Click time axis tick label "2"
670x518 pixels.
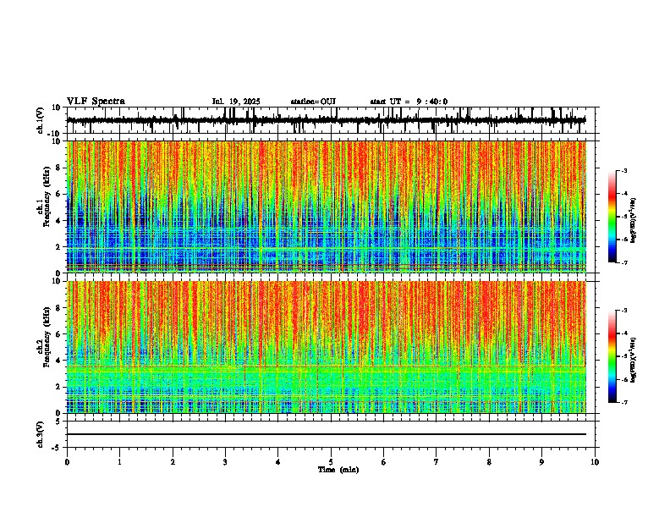coord(173,462)
